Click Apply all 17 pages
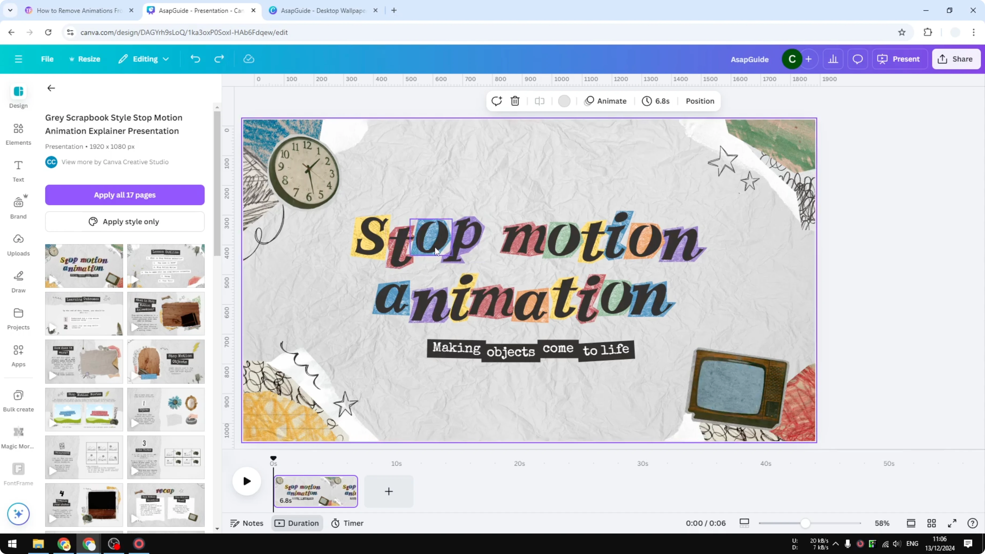 coord(125,195)
